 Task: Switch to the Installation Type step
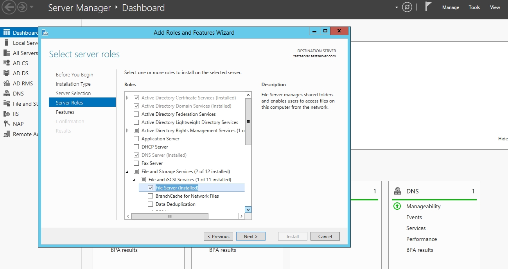pos(73,84)
